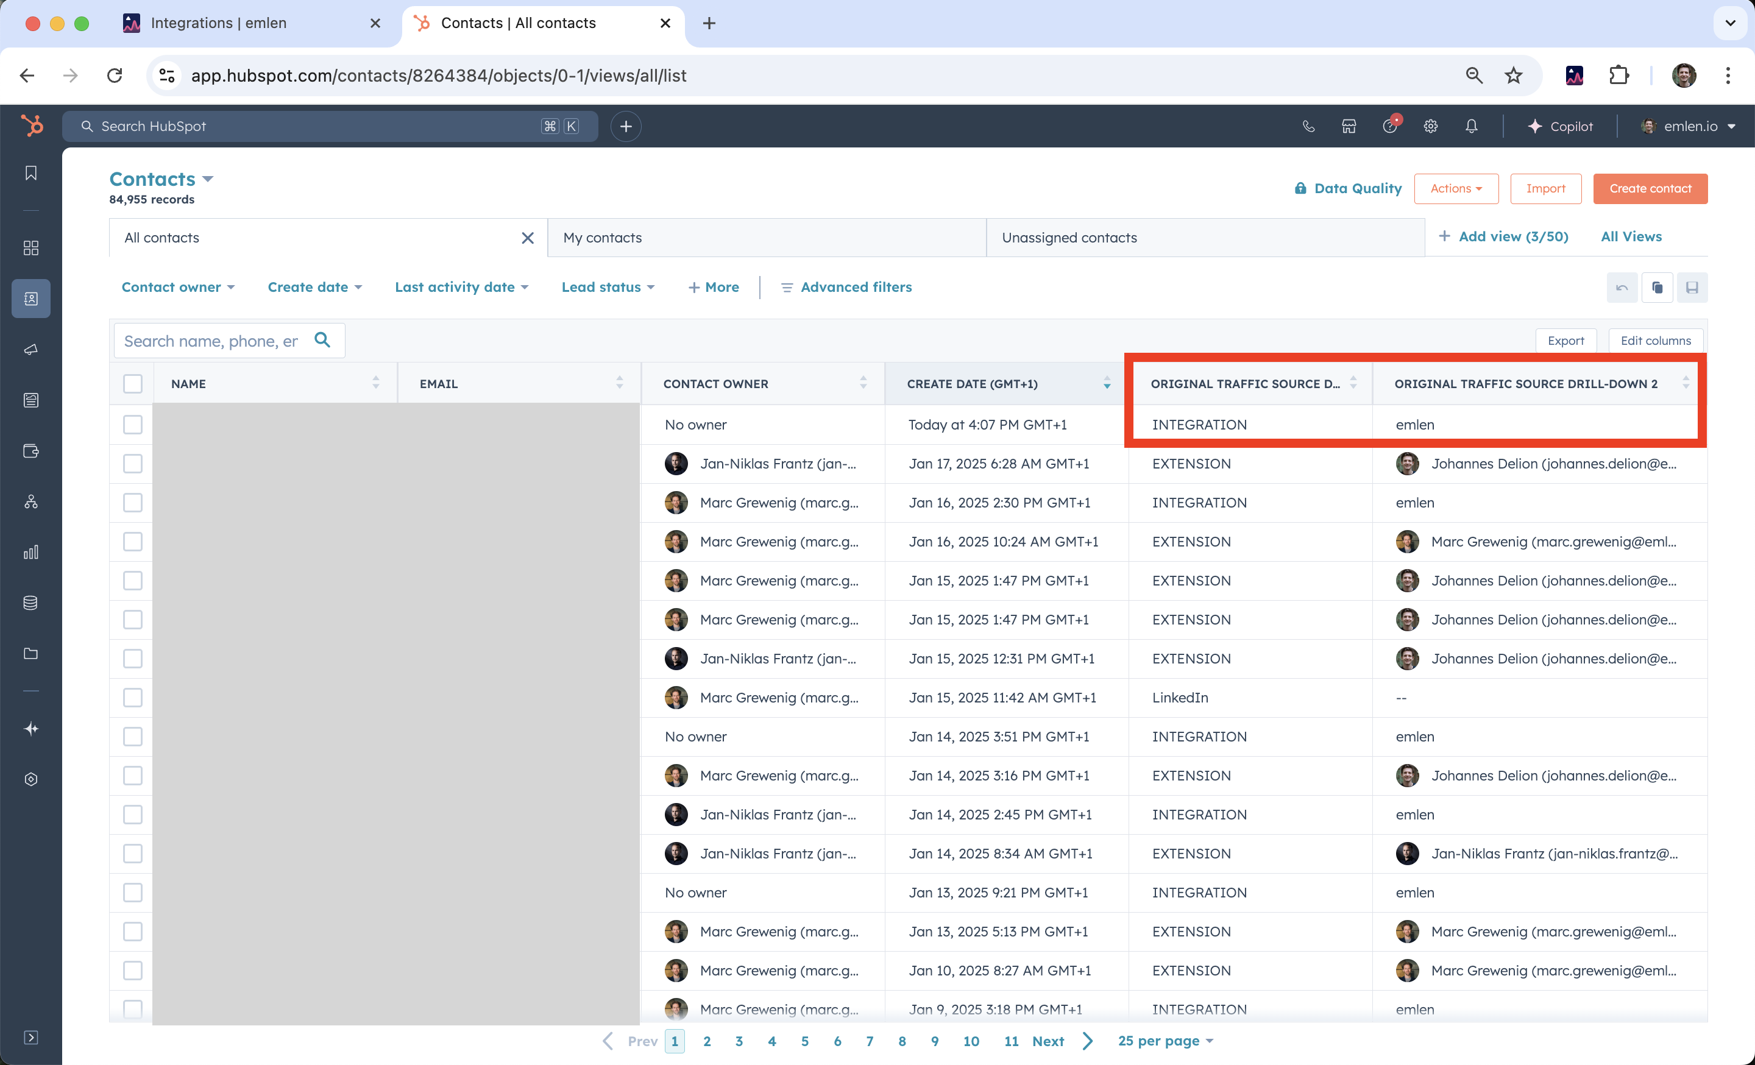Viewport: 1755px width, 1065px height.
Task: Sort by the Create Date column
Action: [972, 384]
